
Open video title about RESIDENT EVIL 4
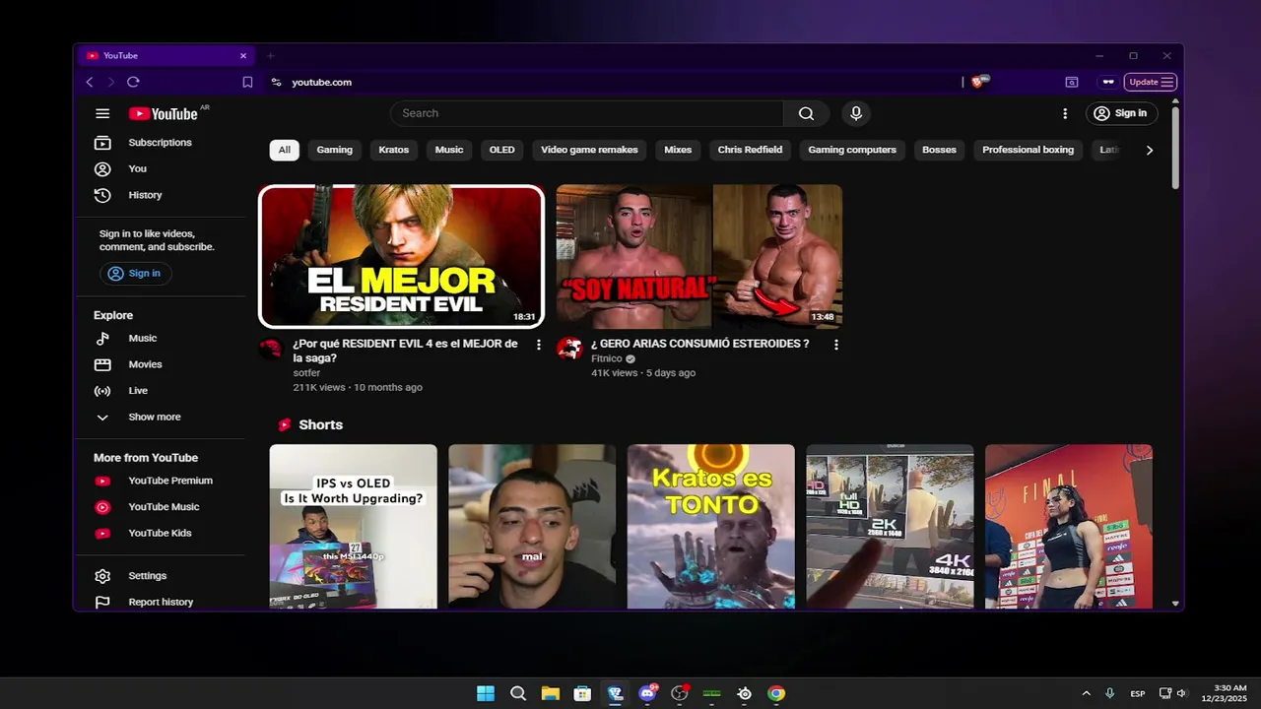coord(405,351)
